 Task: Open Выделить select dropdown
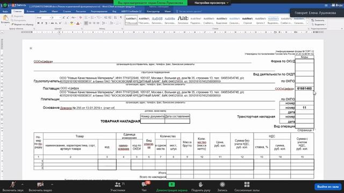319,24
